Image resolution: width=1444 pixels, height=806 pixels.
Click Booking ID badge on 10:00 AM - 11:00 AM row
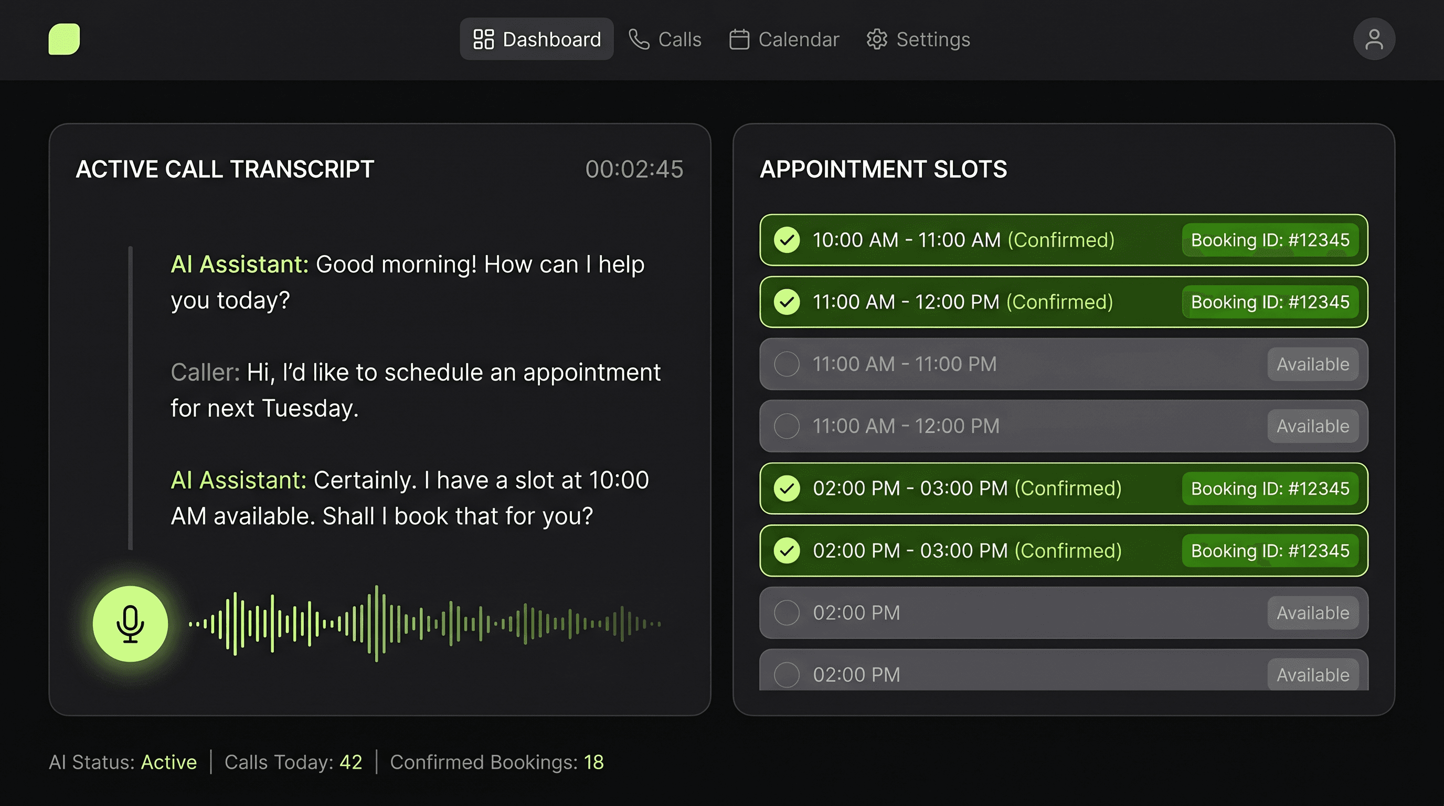(1270, 240)
